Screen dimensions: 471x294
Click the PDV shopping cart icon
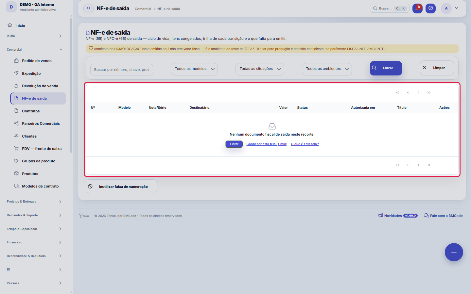(16, 149)
